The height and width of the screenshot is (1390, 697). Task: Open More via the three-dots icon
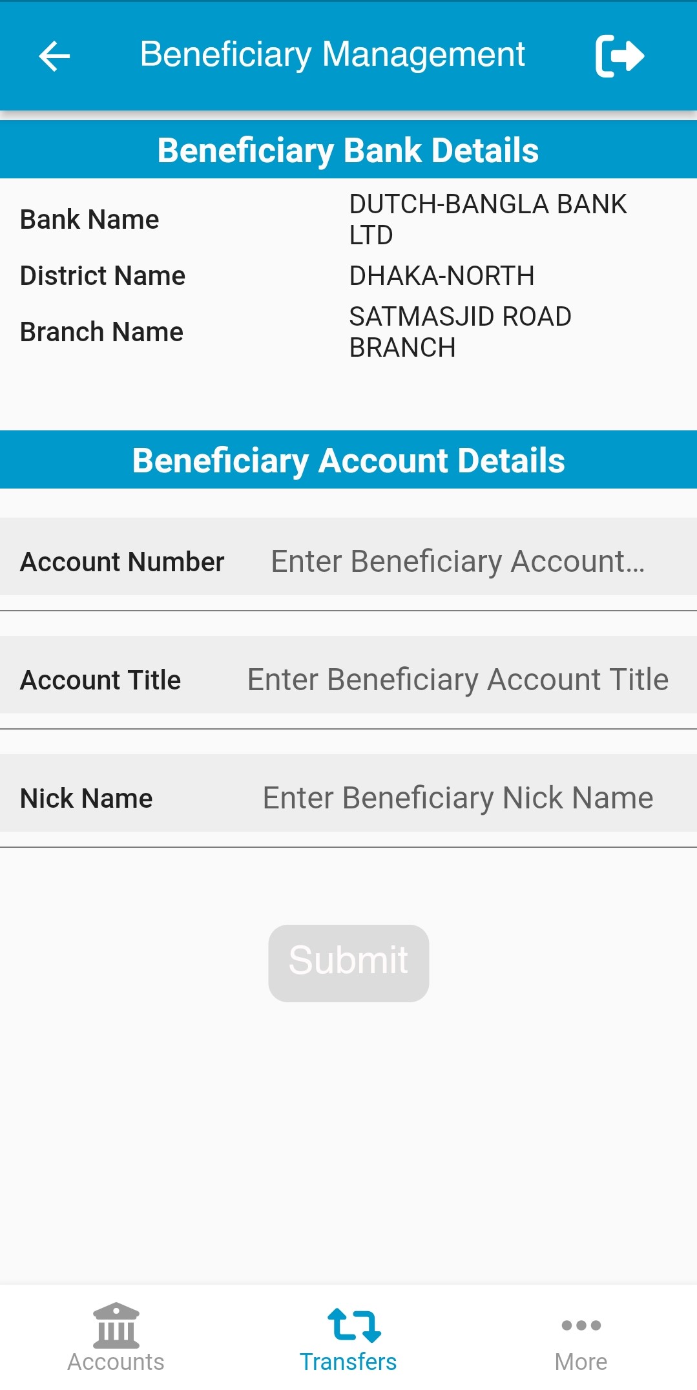[581, 1325]
